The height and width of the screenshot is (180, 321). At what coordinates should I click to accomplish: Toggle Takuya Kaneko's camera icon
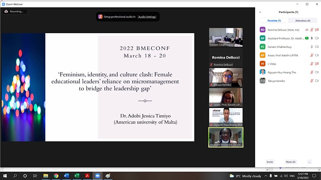tap(317, 80)
